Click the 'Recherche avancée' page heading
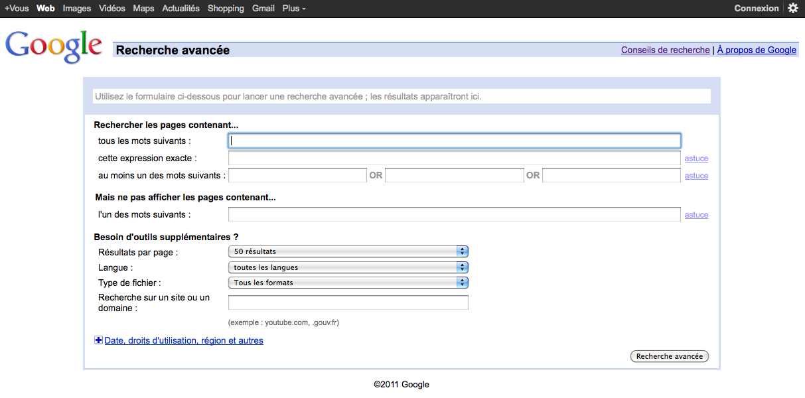This screenshot has width=805, height=398. click(173, 50)
